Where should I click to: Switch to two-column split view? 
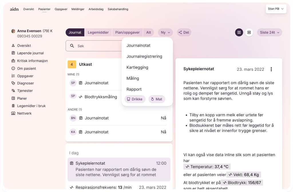(x=239, y=32)
